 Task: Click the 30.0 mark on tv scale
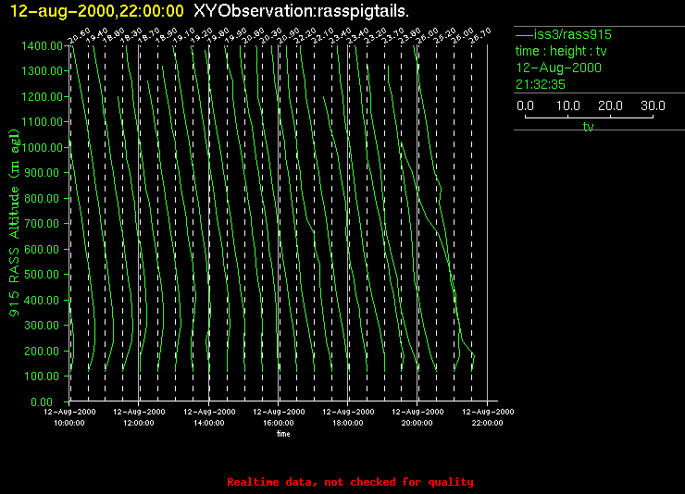[x=654, y=106]
